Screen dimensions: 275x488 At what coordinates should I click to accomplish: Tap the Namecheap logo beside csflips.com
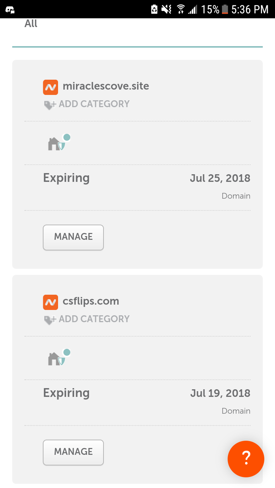(x=50, y=302)
